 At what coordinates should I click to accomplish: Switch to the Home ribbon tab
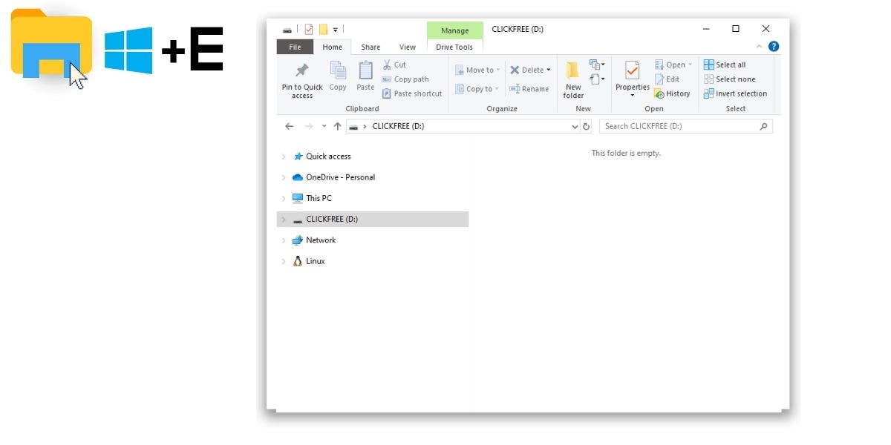[333, 47]
